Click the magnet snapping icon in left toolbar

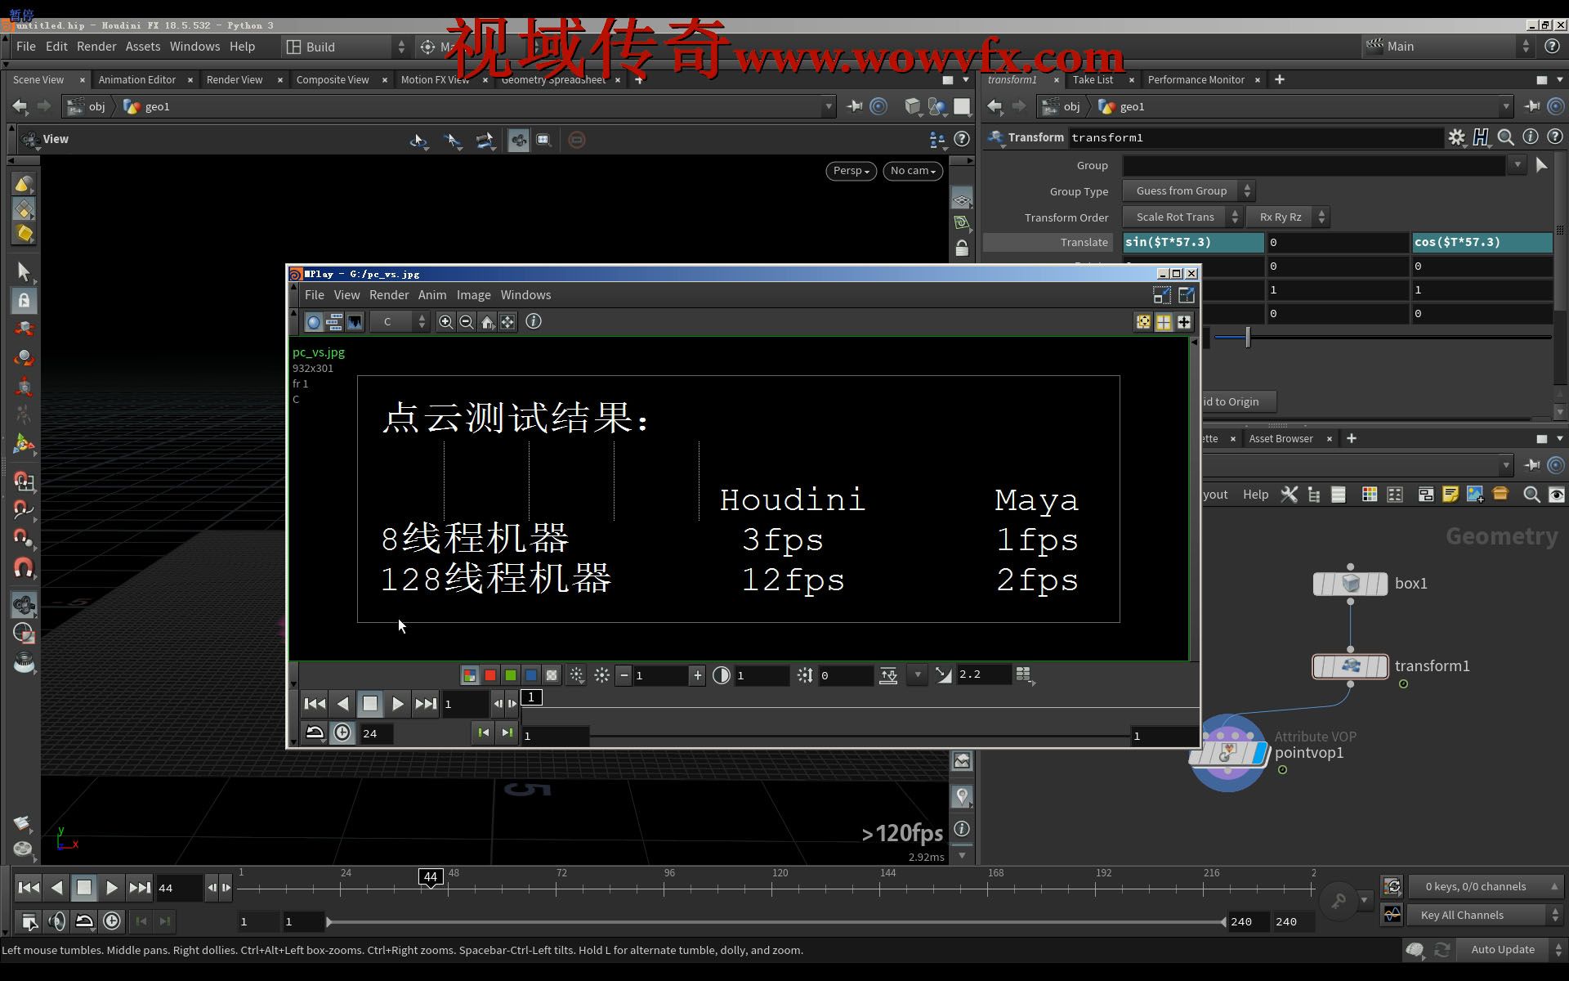(x=23, y=567)
